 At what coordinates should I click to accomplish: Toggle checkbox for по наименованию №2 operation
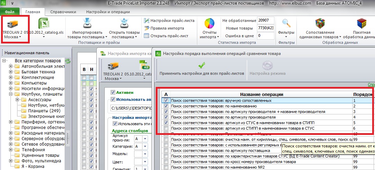click(166, 167)
